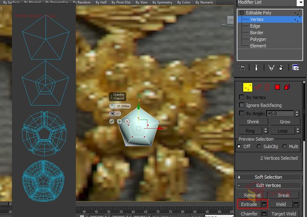Cancel chamfer using the red X icon
This screenshot has height=217, width=307.
pos(127,122)
